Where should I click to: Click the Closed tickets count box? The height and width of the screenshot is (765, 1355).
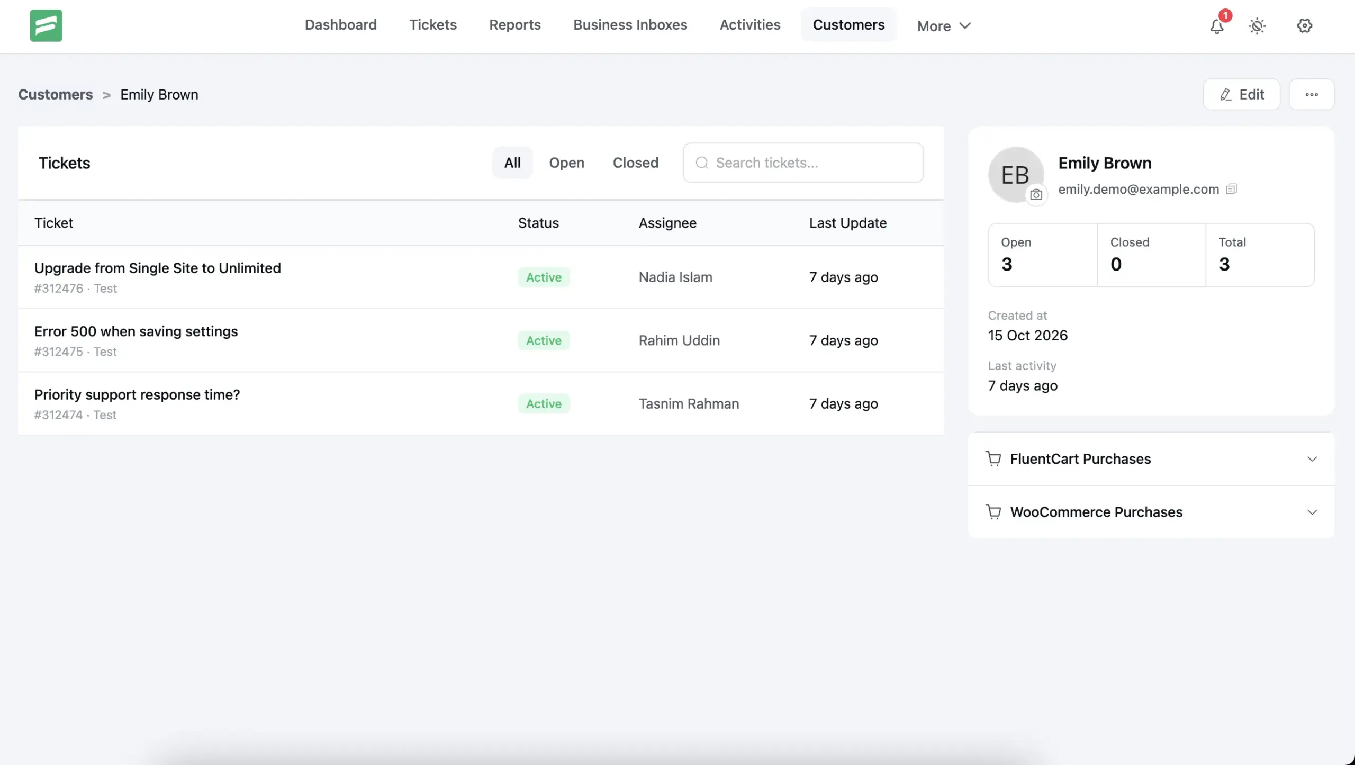click(x=1152, y=255)
